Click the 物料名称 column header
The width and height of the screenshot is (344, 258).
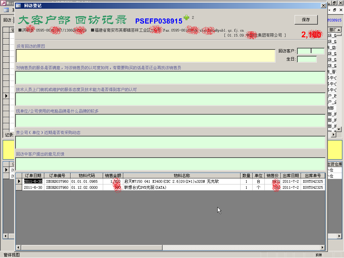pyautogui.click(x=182, y=176)
